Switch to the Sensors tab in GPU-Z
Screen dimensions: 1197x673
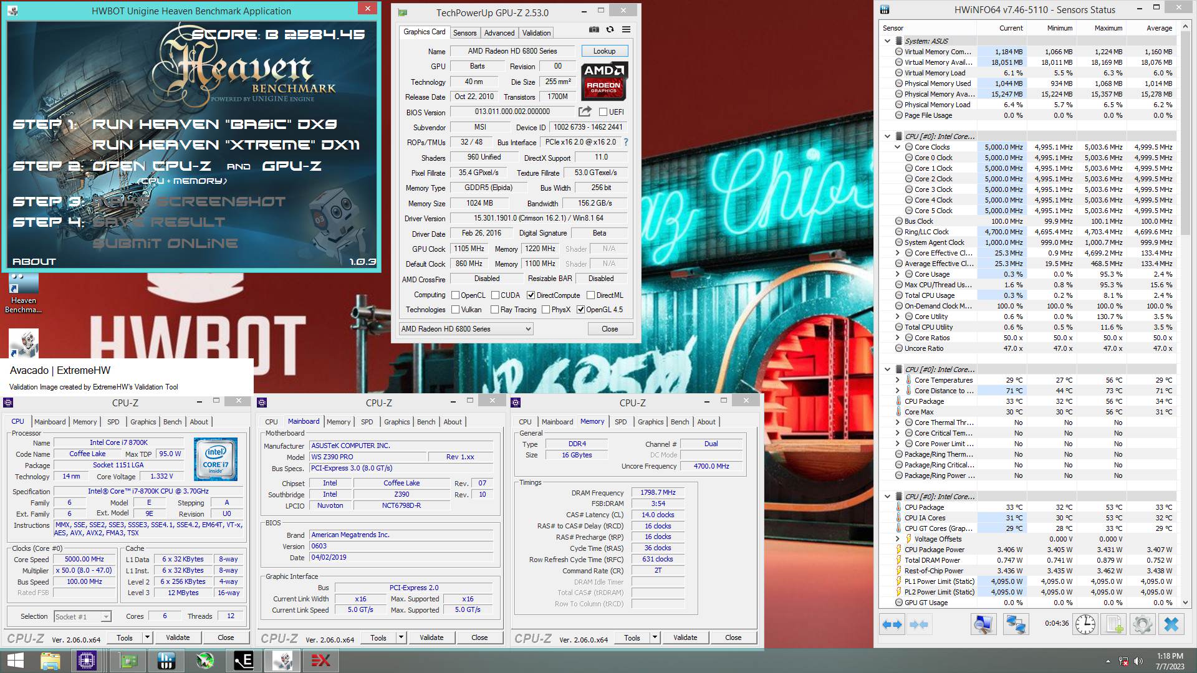pos(464,33)
